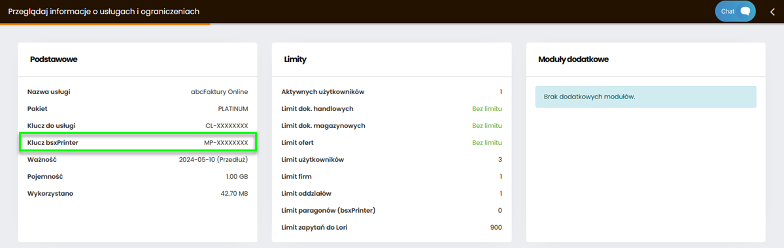Select the Lori query limit value 900
This screenshot has width=784, height=248.
pos(496,228)
